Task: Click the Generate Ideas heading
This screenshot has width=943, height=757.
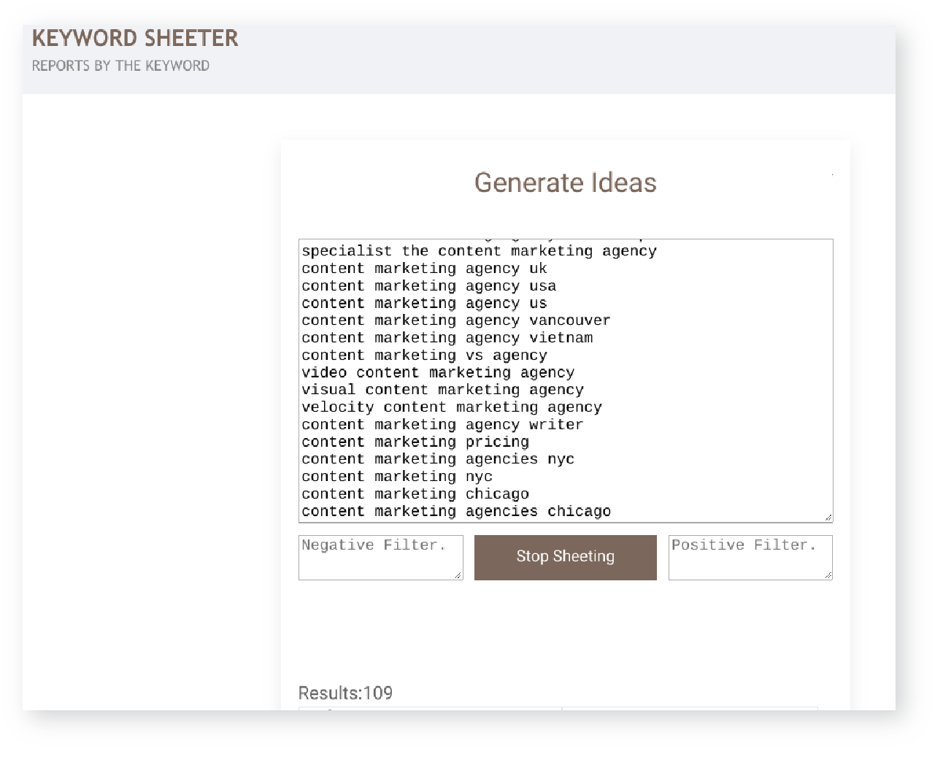Action: [565, 182]
